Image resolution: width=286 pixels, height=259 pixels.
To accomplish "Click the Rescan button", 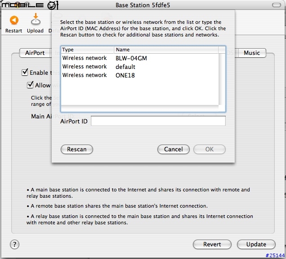I will point(77,150).
